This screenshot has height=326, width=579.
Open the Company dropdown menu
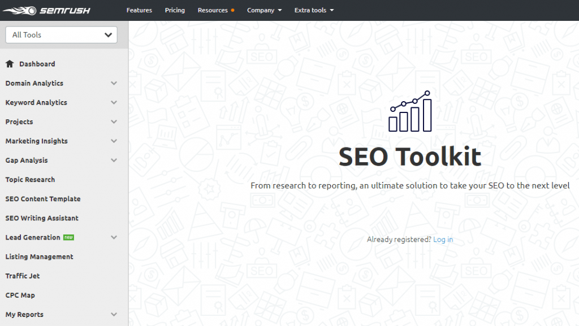[264, 10]
